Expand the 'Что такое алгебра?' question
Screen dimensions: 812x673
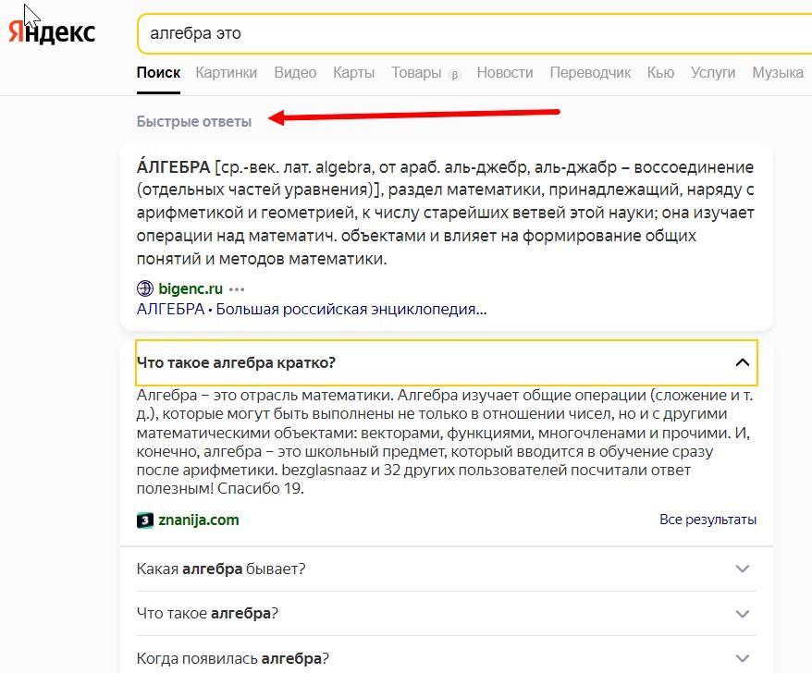coord(742,613)
